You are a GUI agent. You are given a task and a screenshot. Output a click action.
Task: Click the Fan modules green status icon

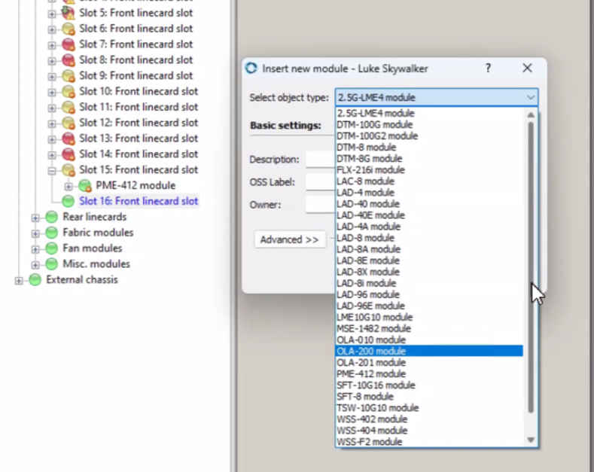tap(51, 248)
